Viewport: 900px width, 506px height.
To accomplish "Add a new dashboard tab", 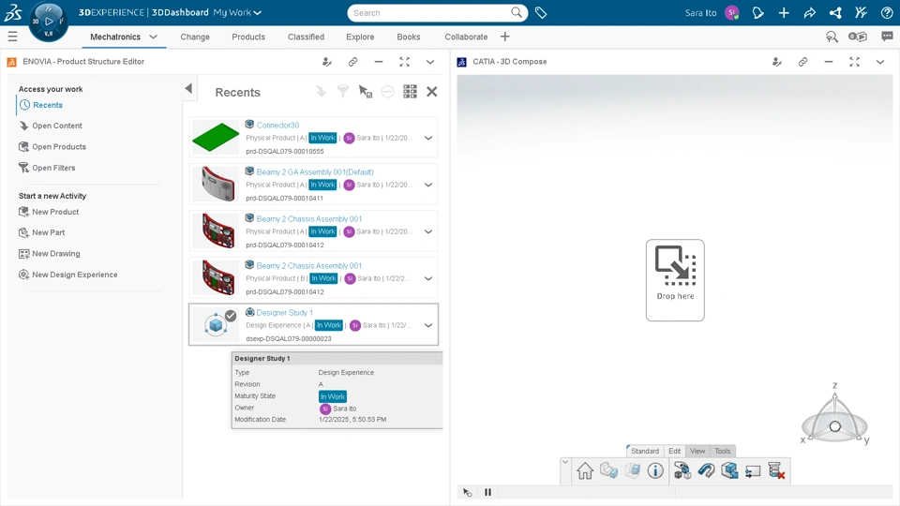I will click(505, 37).
